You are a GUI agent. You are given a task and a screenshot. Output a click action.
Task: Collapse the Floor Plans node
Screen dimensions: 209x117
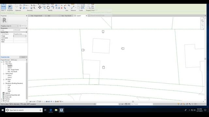tap(4, 64)
